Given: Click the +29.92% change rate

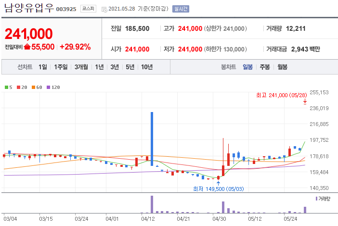Looking at the screenshot, I should [x=75, y=47].
